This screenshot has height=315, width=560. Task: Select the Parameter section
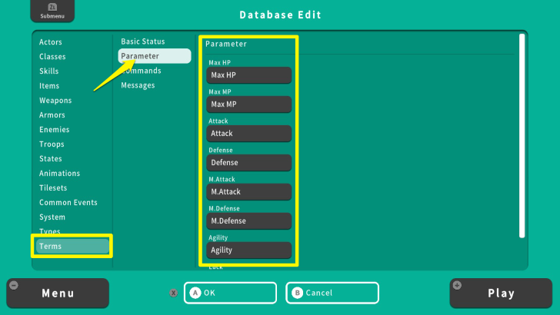tap(155, 56)
